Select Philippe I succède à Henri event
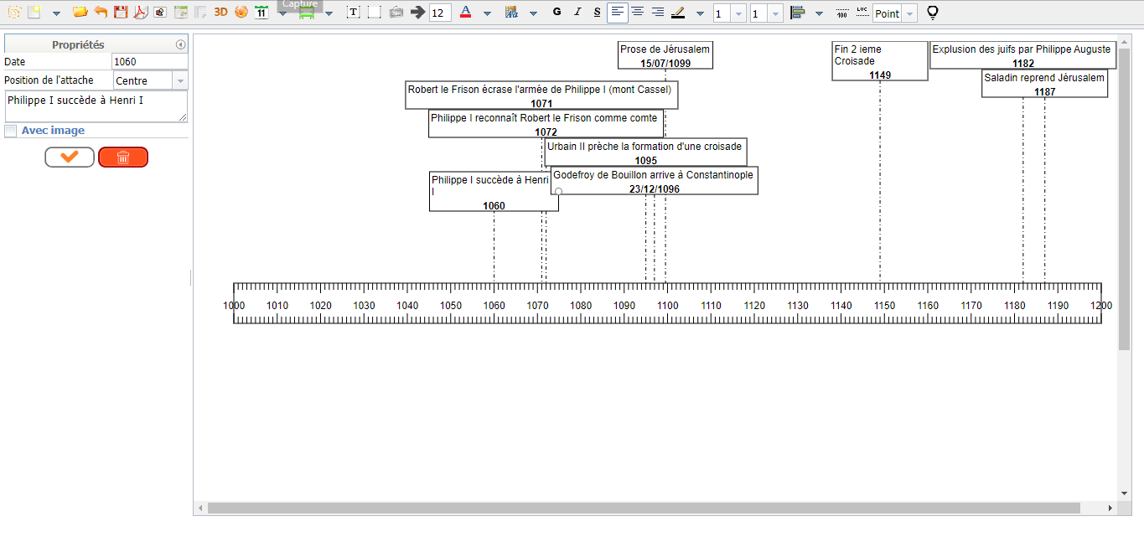The height and width of the screenshot is (542, 1144). (x=494, y=192)
